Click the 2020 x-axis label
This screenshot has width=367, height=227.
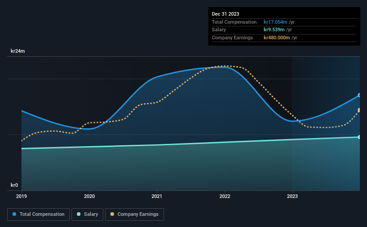coord(89,196)
